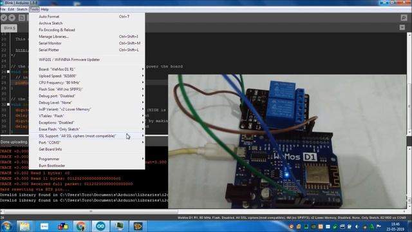Viewport: 412px width, 232px height.
Task: Expand the Board "WeMos D1 R1" submenu
Action: (87, 69)
